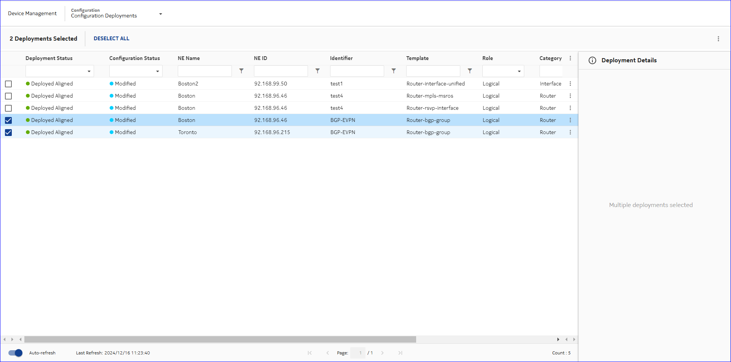731x362 pixels.
Task: Turn off the Auto-refresh toggle
Action: 16,353
